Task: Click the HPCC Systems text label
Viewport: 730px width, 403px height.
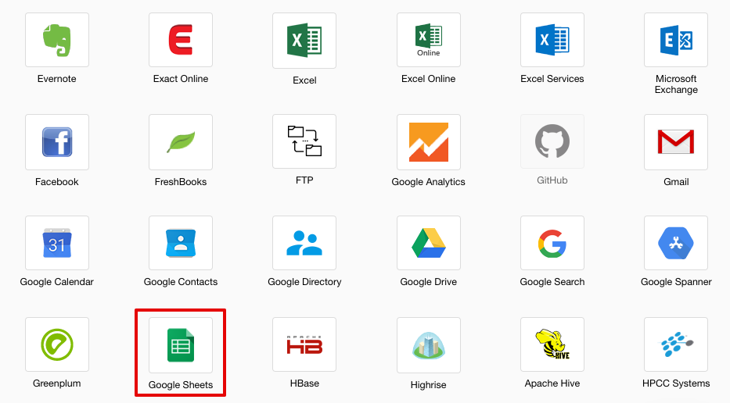Action: click(x=676, y=383)
